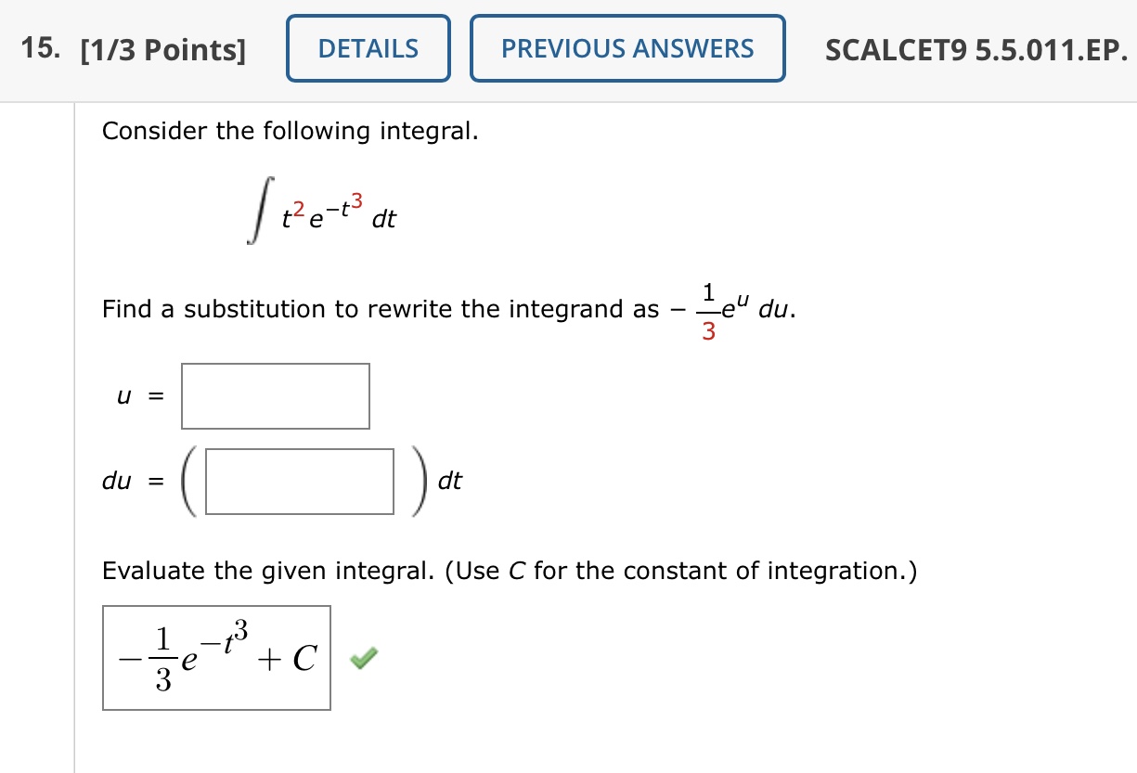View PREVIOUS ANSWERS for this problem
The width and height of the screenshot is (1137, 773).
(x=627, y=48)
